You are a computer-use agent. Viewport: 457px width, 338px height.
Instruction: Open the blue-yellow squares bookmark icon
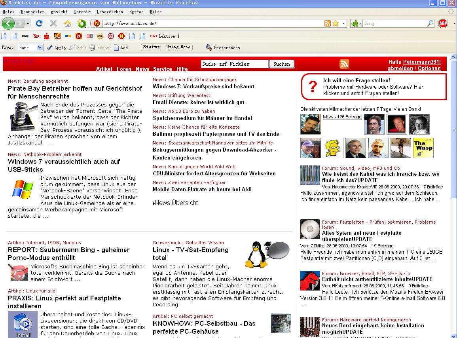click(68, 36)
